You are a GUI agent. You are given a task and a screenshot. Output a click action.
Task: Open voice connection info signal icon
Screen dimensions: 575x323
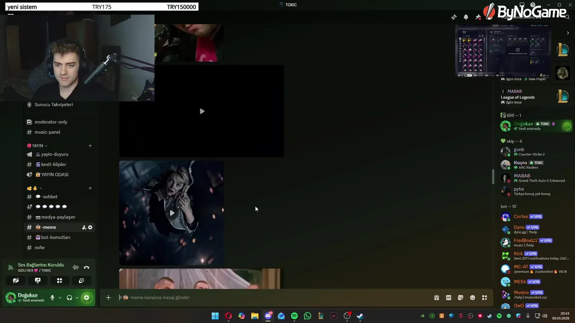[x=10, y=267]
